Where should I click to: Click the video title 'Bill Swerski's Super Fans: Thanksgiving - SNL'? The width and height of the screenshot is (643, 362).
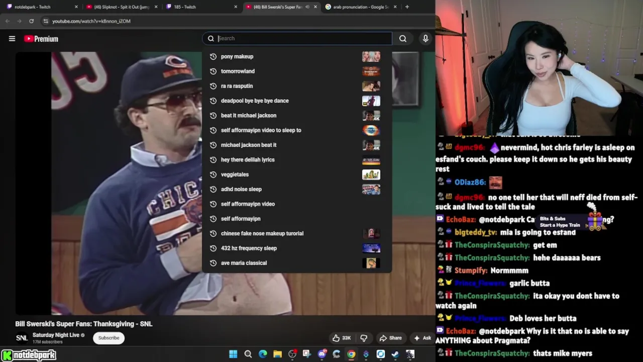tap(84, 324)
